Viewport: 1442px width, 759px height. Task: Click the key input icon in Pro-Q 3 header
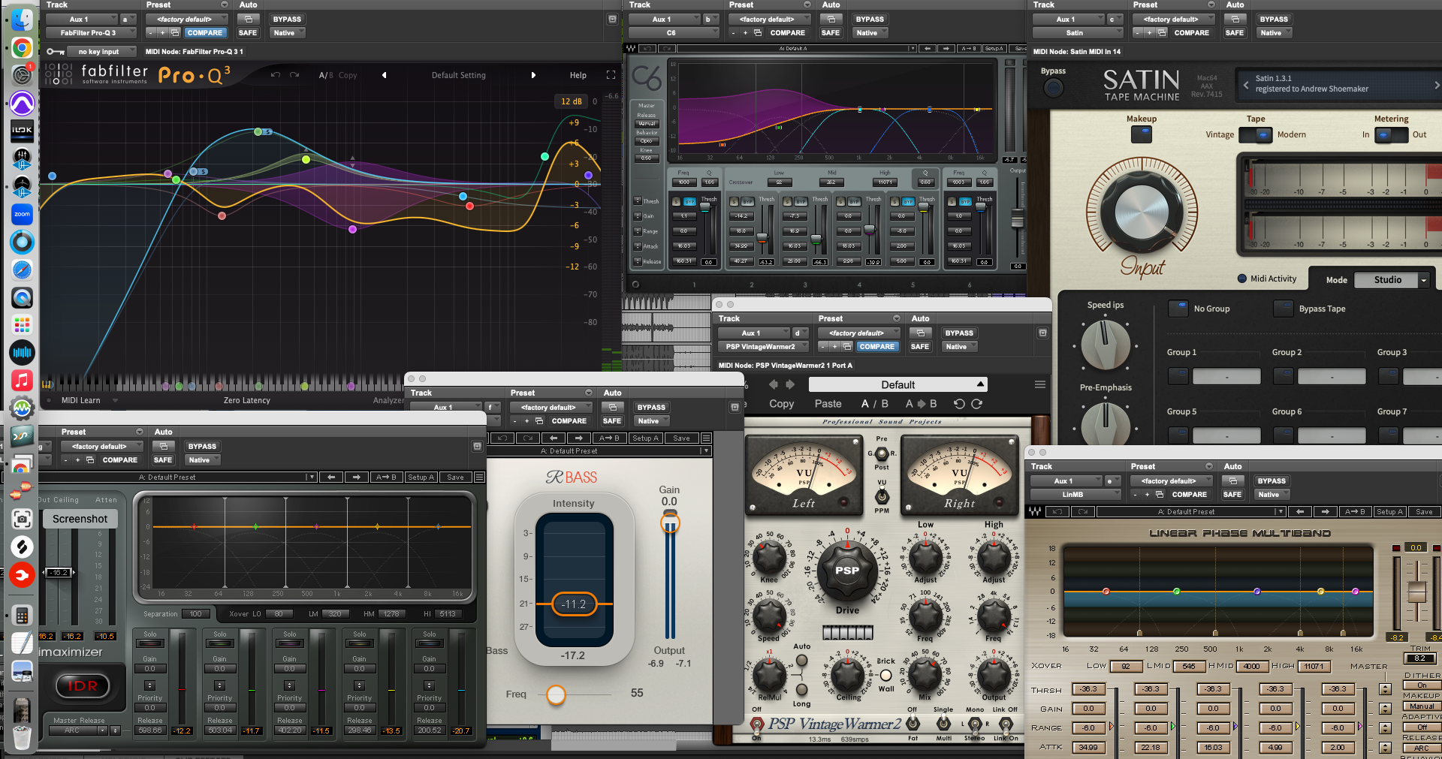tap(55, 52)
